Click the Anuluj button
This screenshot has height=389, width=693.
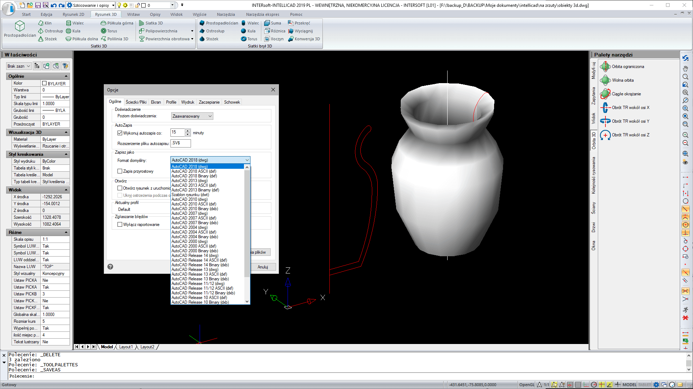click(262, 267)
